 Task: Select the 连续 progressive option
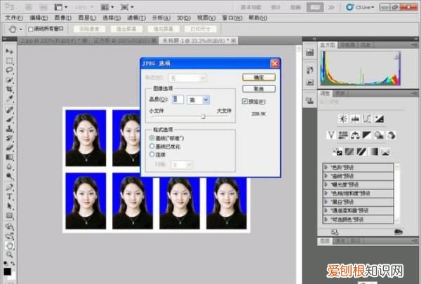click(152, 154)
